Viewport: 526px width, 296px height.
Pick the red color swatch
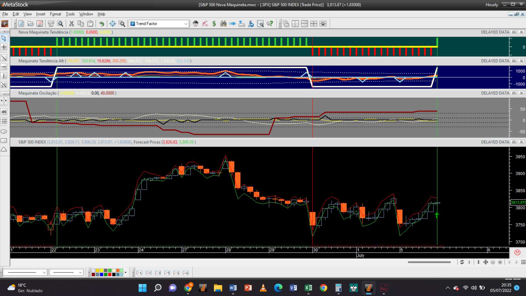tap(110, 275)
